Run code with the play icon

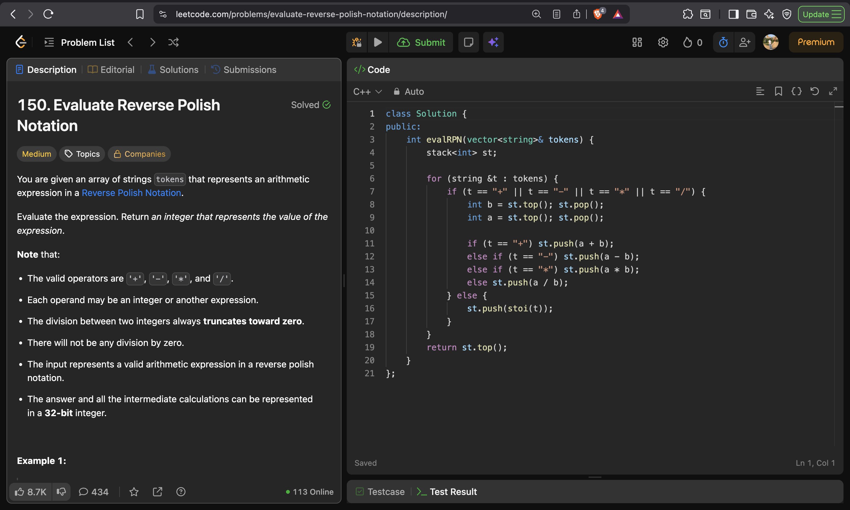click(x=377, y=42)
